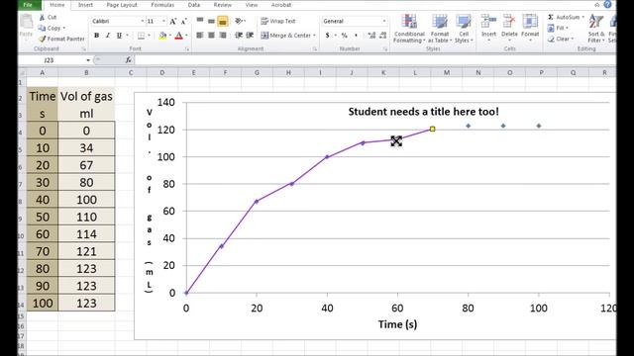
Task: Apply Accounting dollar format
Action: click(x=328, y=36)
